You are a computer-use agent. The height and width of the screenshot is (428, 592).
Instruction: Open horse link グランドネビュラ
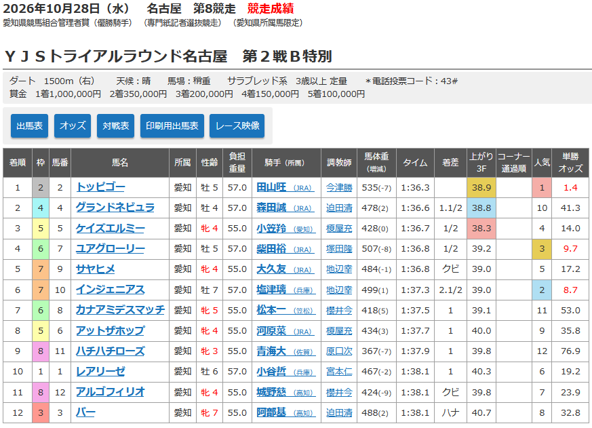(115, 208)
